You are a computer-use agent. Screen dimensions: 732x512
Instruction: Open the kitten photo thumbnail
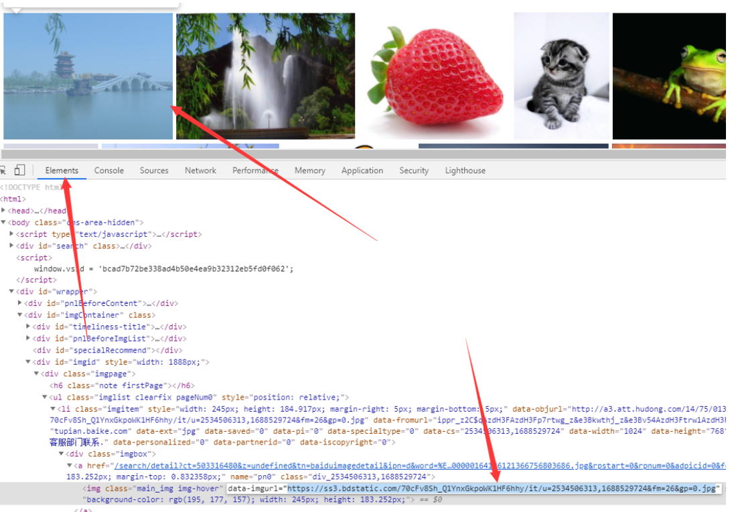561,76
